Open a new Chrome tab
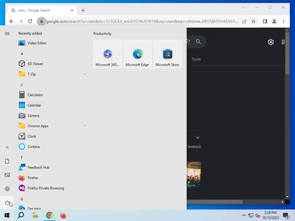 (83, 10)
